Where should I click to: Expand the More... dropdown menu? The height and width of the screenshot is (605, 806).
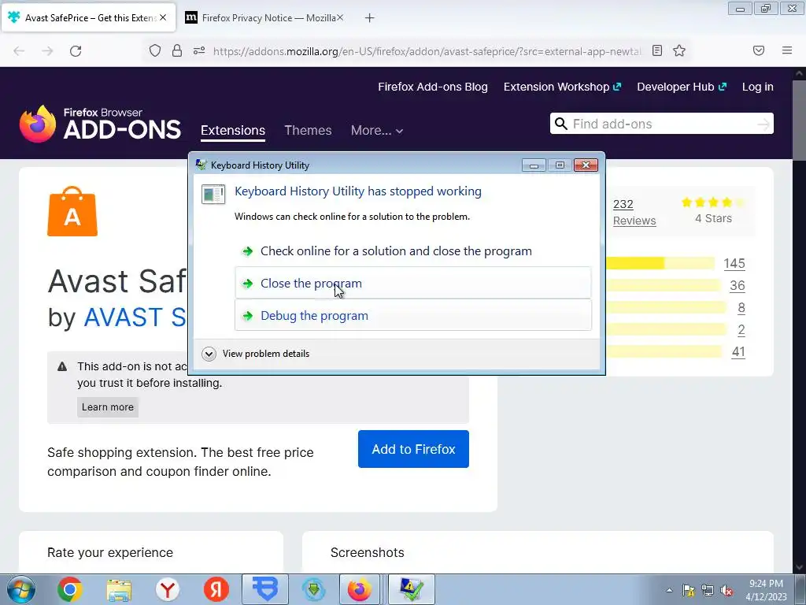pyautogui.click(x=377, y=131)
